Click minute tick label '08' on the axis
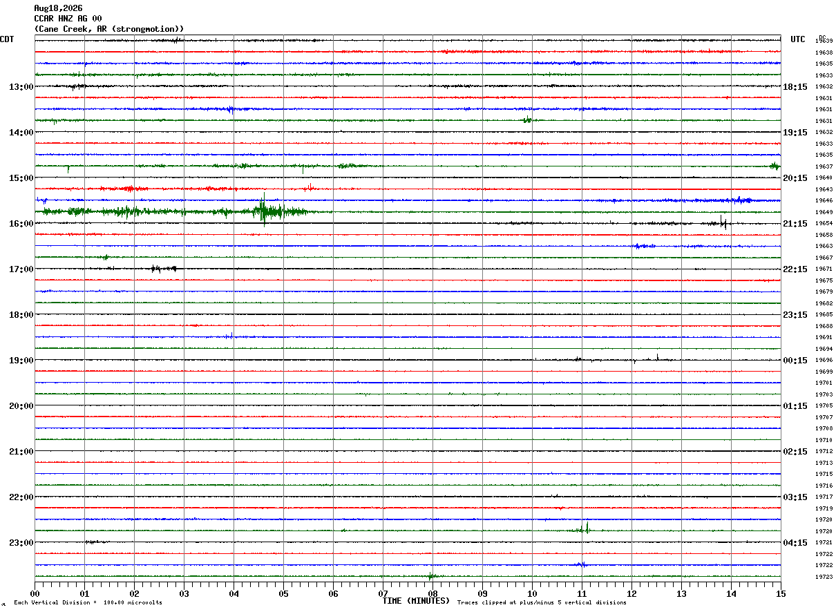 pos(433,593)
